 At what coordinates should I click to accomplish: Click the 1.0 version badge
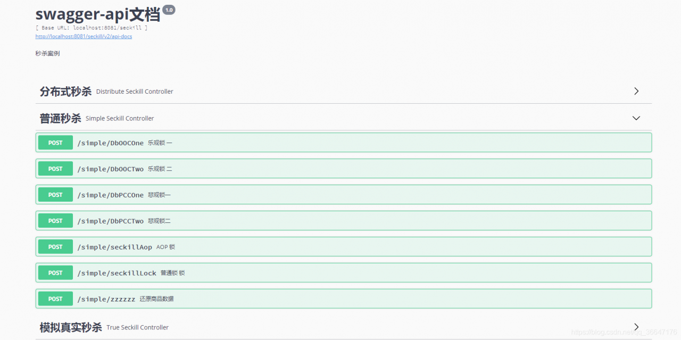point(169,10)
